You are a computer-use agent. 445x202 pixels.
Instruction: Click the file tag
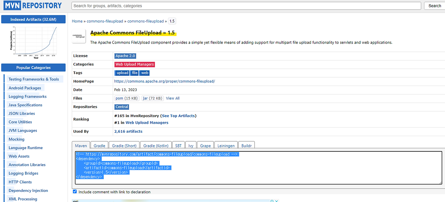(x=135, y=73)
